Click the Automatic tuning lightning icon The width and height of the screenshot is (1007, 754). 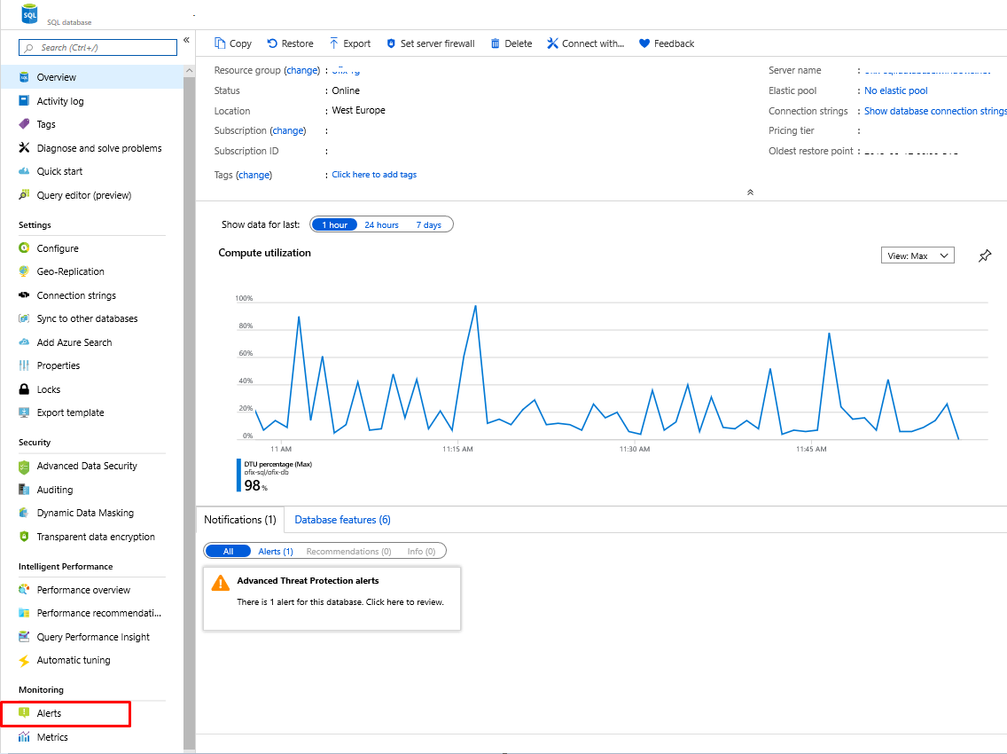[x=24, y=660]
